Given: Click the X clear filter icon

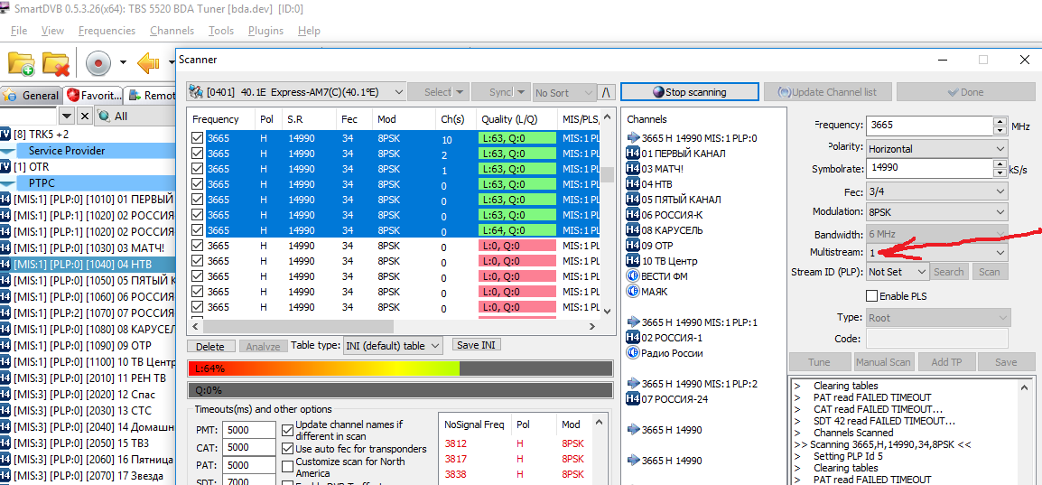Looking at the screenshot, I should (84, 116).
